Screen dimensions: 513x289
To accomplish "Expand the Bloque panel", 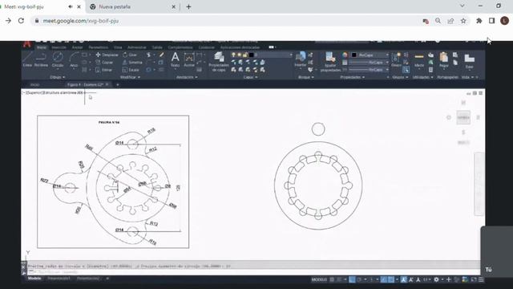I will pyautogui.click(x=306, y=77).
